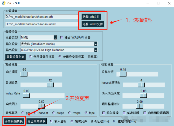Select the crepe pitch algorithm radio
This screenshot has height=126, width=174.
click(x=54, y=113)
